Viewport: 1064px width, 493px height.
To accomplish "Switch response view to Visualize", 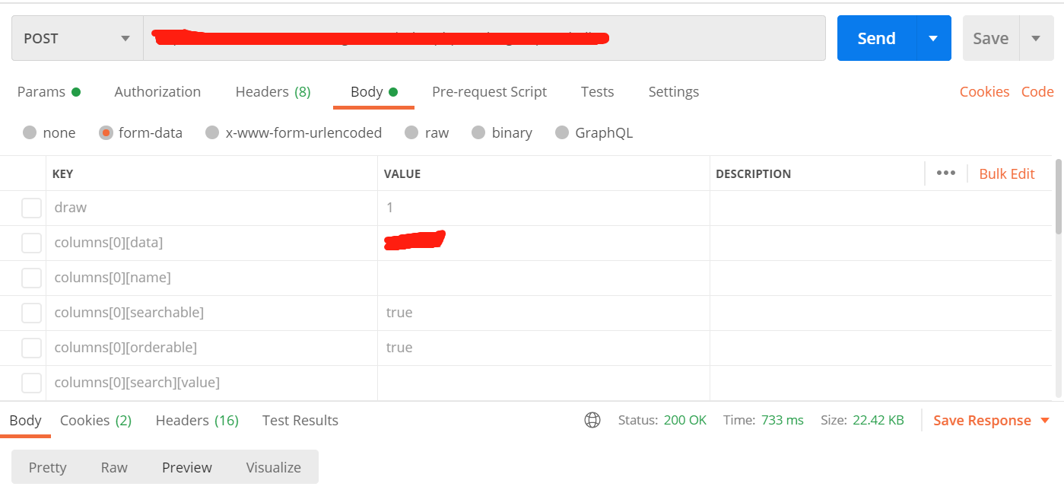I will click(x=273, y=467).
